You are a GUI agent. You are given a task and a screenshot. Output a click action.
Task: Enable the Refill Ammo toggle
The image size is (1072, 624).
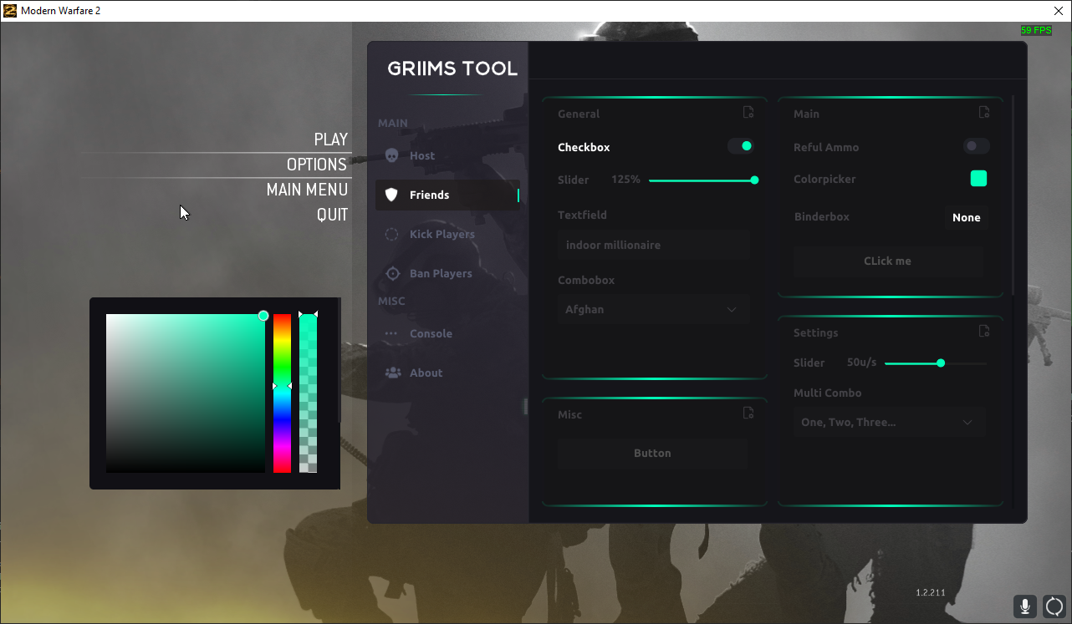pyautogui.click(x=977, y=146)
